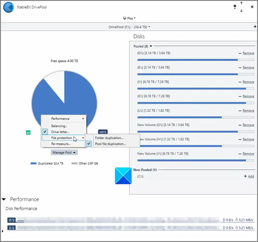
Task: Expand the File protection submenu arrow
Action: (x=83, y=138)
